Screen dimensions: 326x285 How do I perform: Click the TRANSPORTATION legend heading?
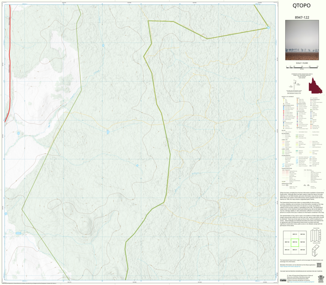click(x=287, y=169)
